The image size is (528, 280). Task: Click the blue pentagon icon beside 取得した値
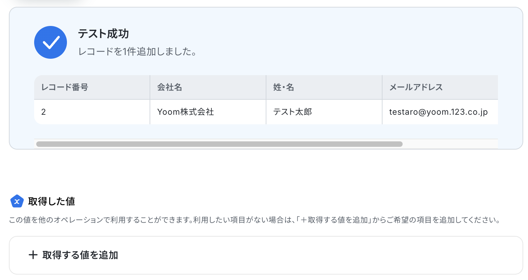17,201
